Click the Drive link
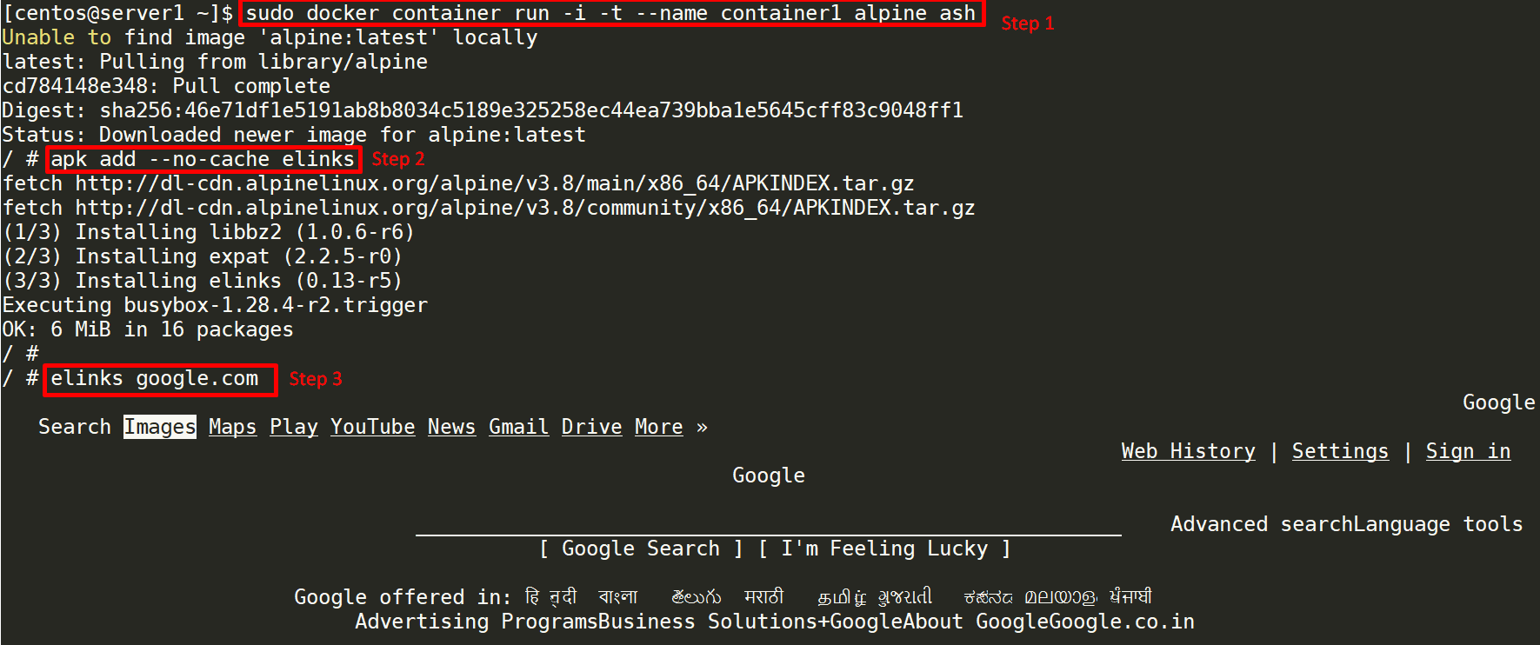 pos(591,427)
